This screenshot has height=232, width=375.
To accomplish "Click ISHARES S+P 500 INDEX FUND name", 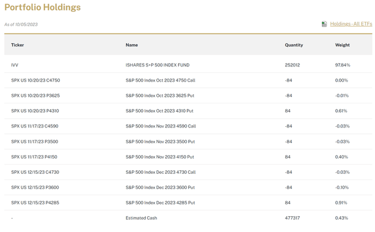I will (x=158, y=65).
